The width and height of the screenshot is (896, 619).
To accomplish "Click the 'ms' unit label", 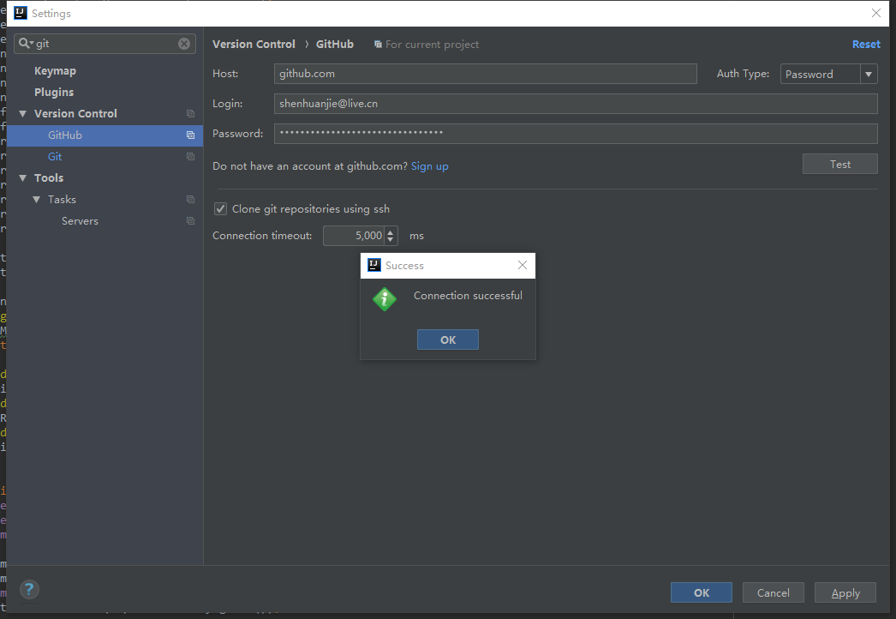I will (416, 236).
